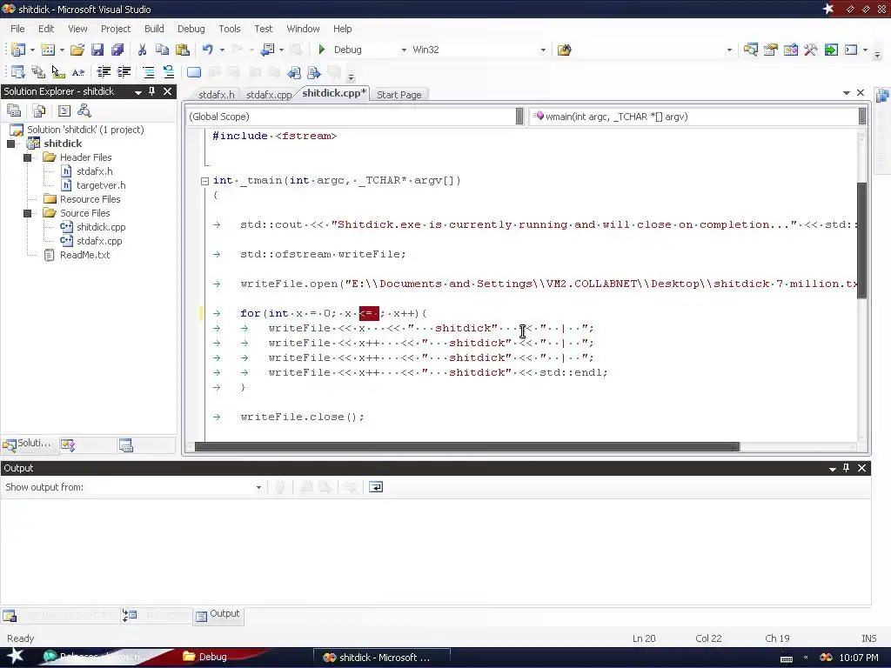Viewport: 891px width, 668px height.
Task: Toggle a bookmark using the blue rectangle icon
Action: (194, 72)
